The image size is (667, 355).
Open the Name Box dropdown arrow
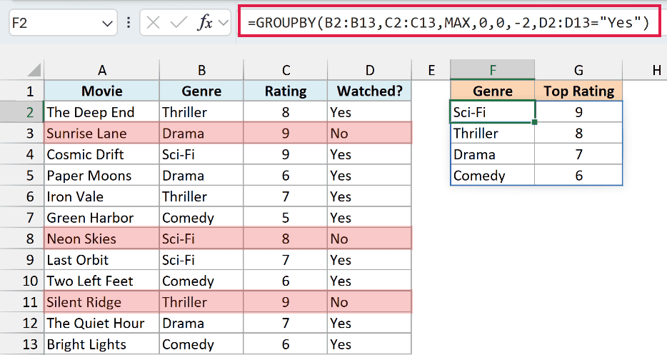point(108,23)
